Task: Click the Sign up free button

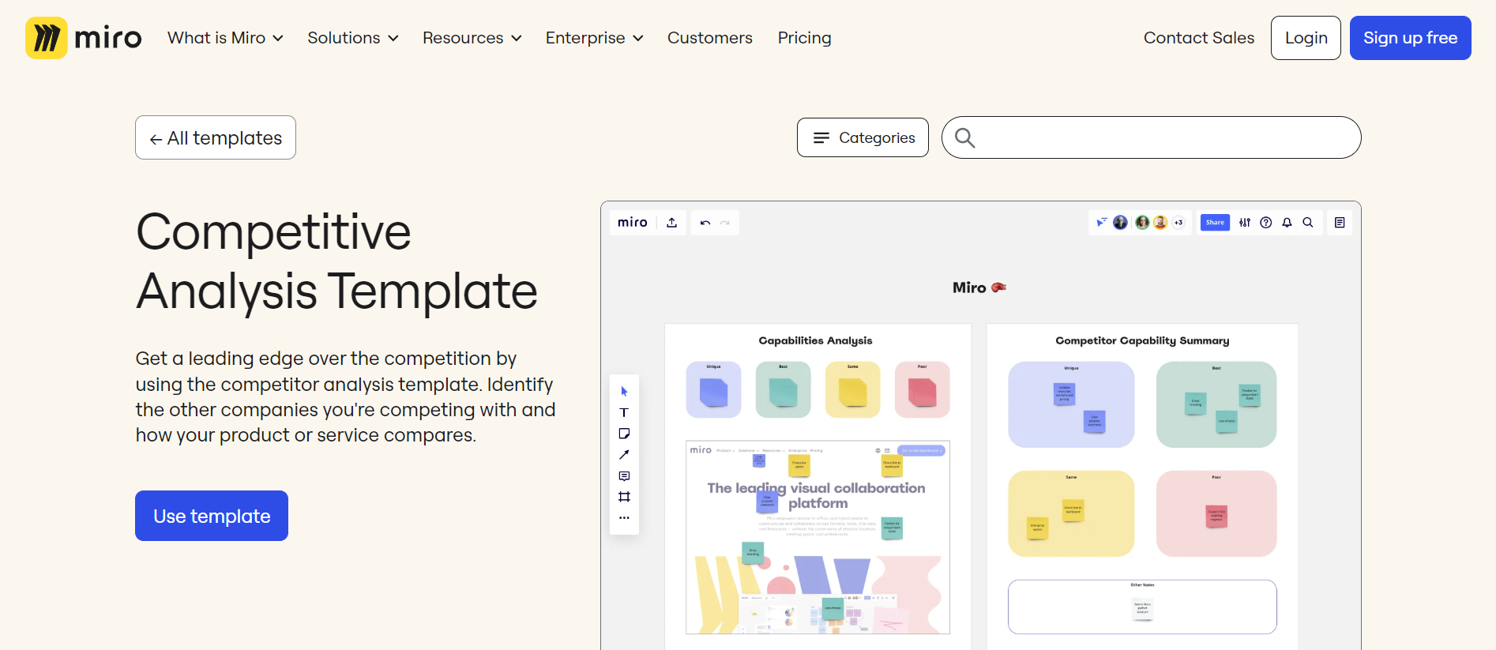Action: coord(1410,38)
